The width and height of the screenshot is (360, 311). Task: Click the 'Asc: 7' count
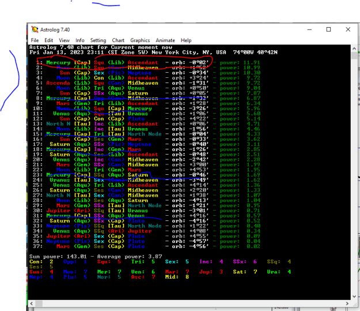coord(143,277)
